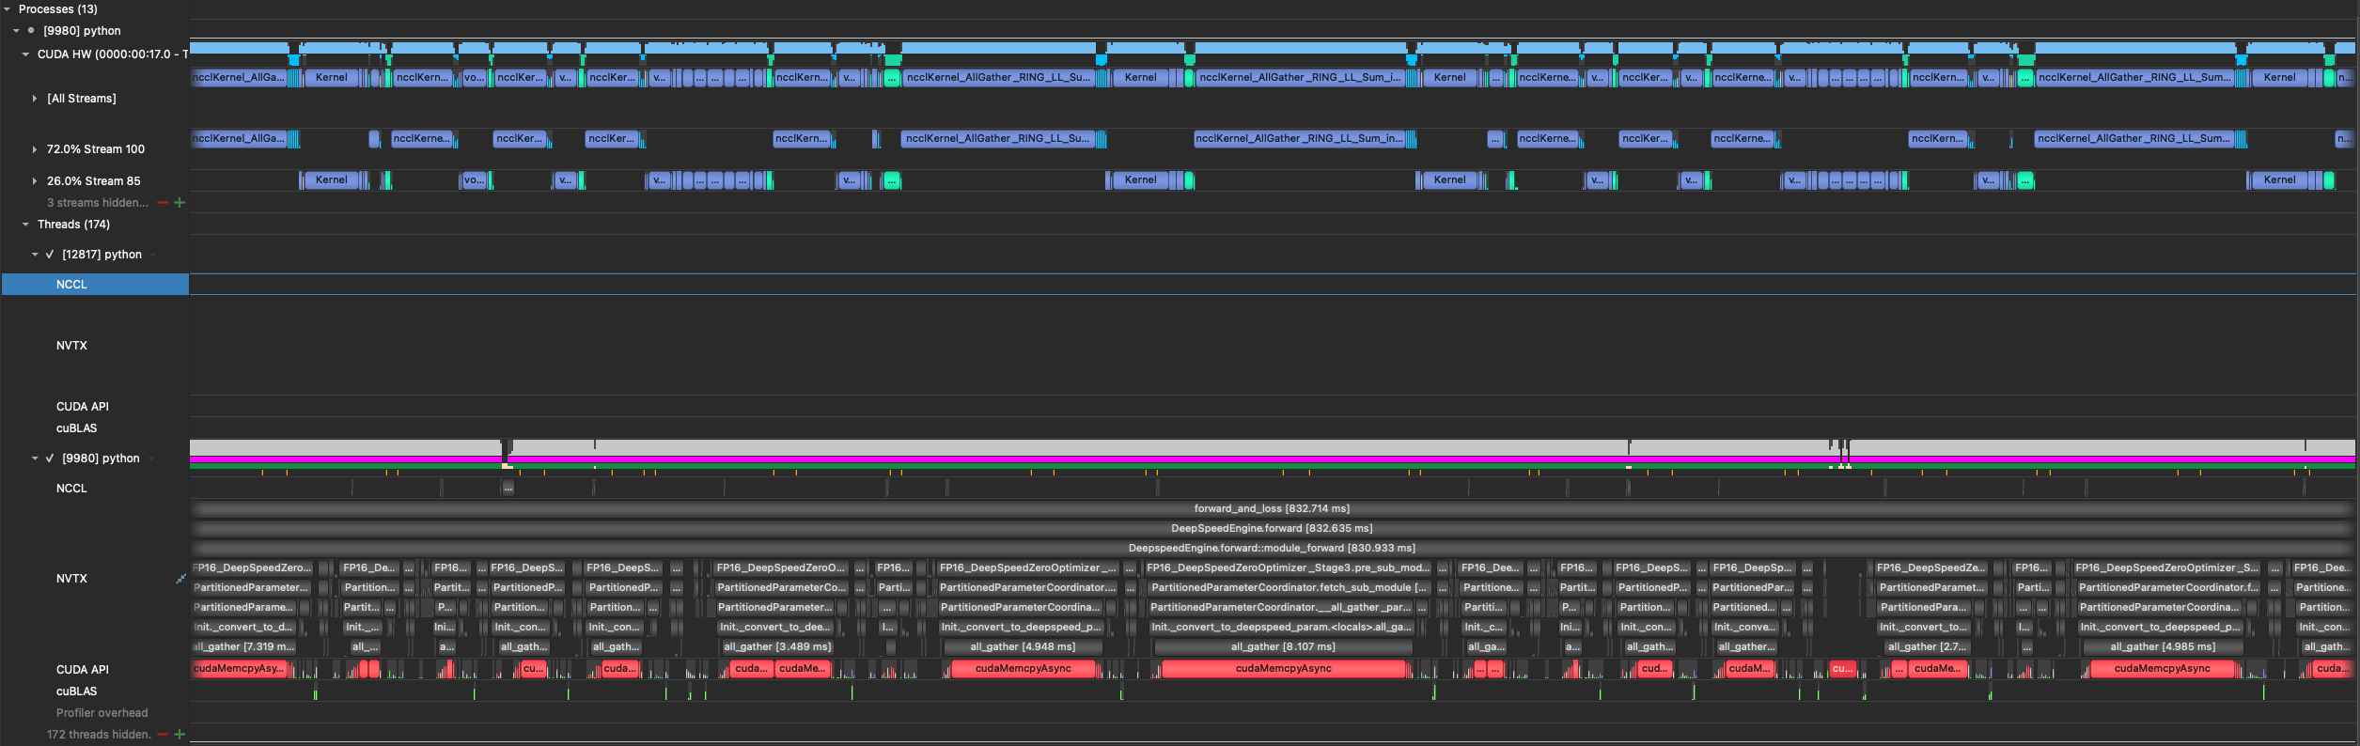Select the all_gather [3.489 ms] range
Viewport: 2360px width, 746px height.
tap(777, 646)
